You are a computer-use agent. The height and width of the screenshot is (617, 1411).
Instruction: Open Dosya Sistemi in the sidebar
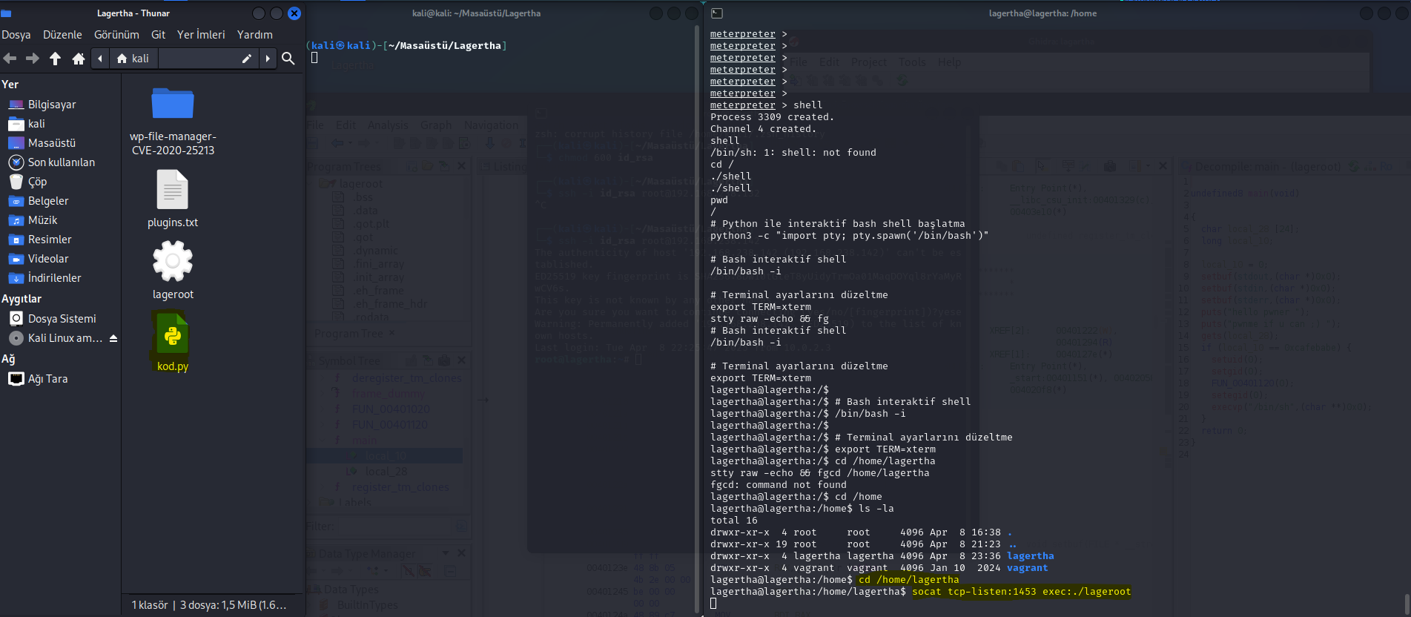pyautogui.click(x=61, y=319)
